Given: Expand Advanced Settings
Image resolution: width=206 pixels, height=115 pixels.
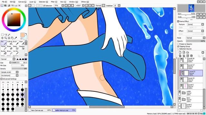Looking at the screenshot, I should click(x=1, y=79).
